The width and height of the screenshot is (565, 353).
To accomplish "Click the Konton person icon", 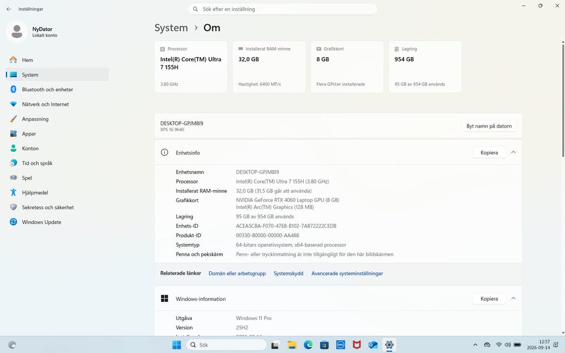I will [x=14, y=148].
